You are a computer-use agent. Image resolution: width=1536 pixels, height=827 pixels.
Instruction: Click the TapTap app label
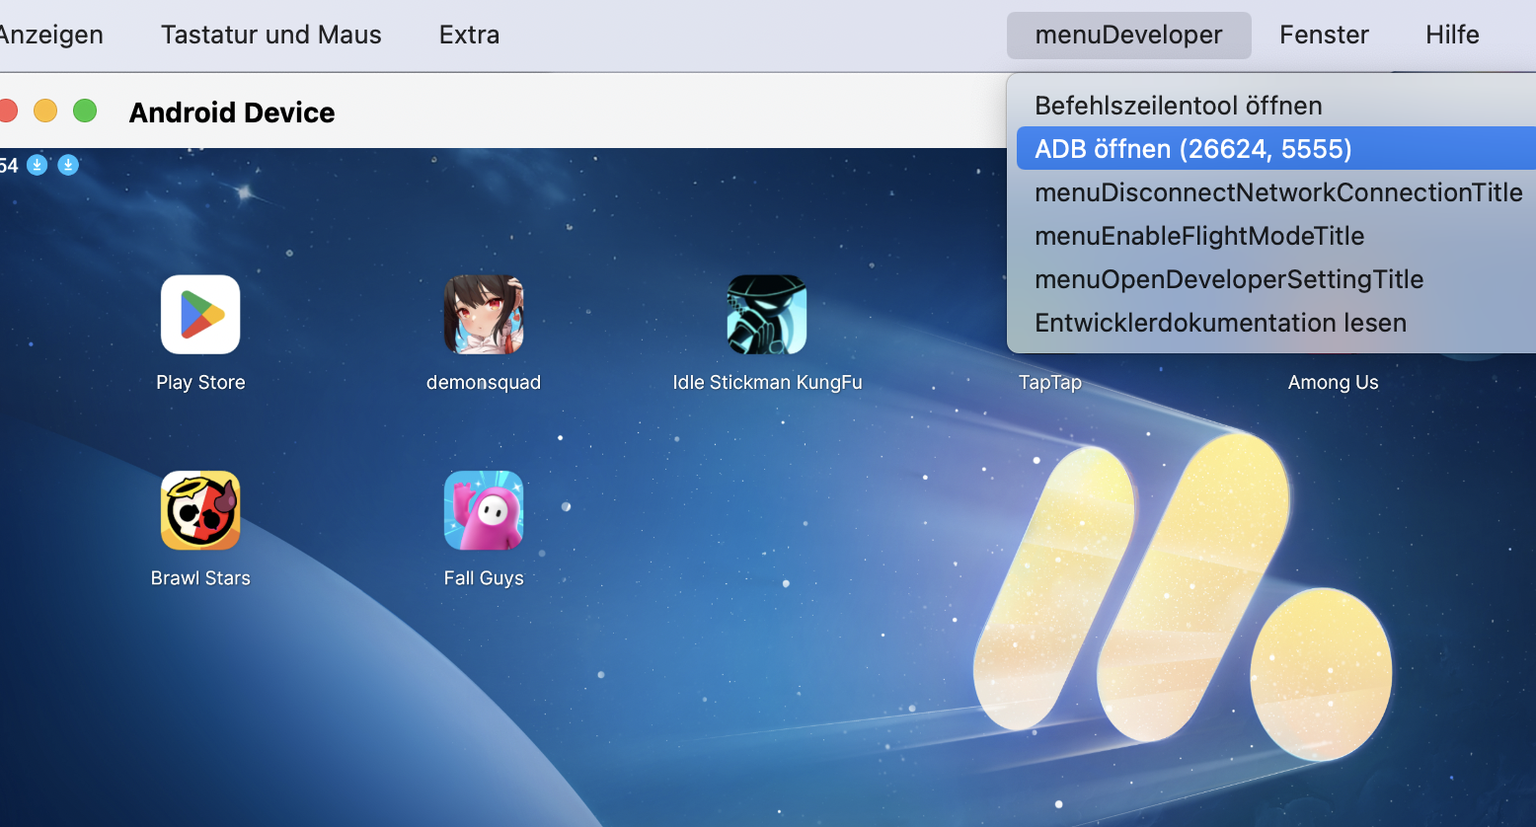[x=1049, y=382]
